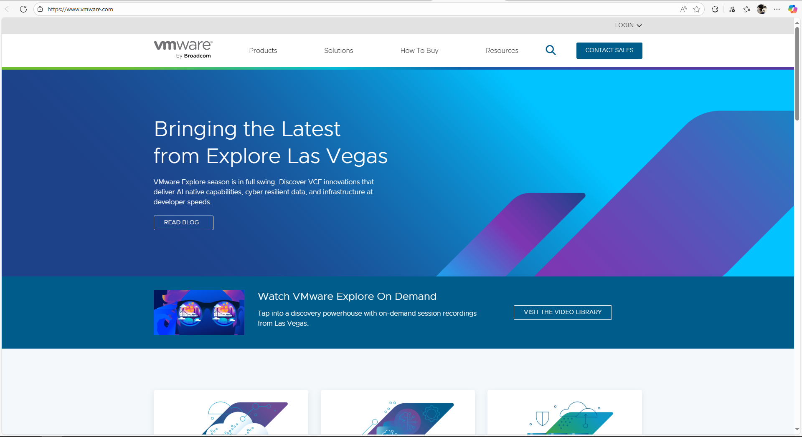This screenshot has height=437, width=802.
Task: Open the How To Buy menu
Action: tap(419, 50)
